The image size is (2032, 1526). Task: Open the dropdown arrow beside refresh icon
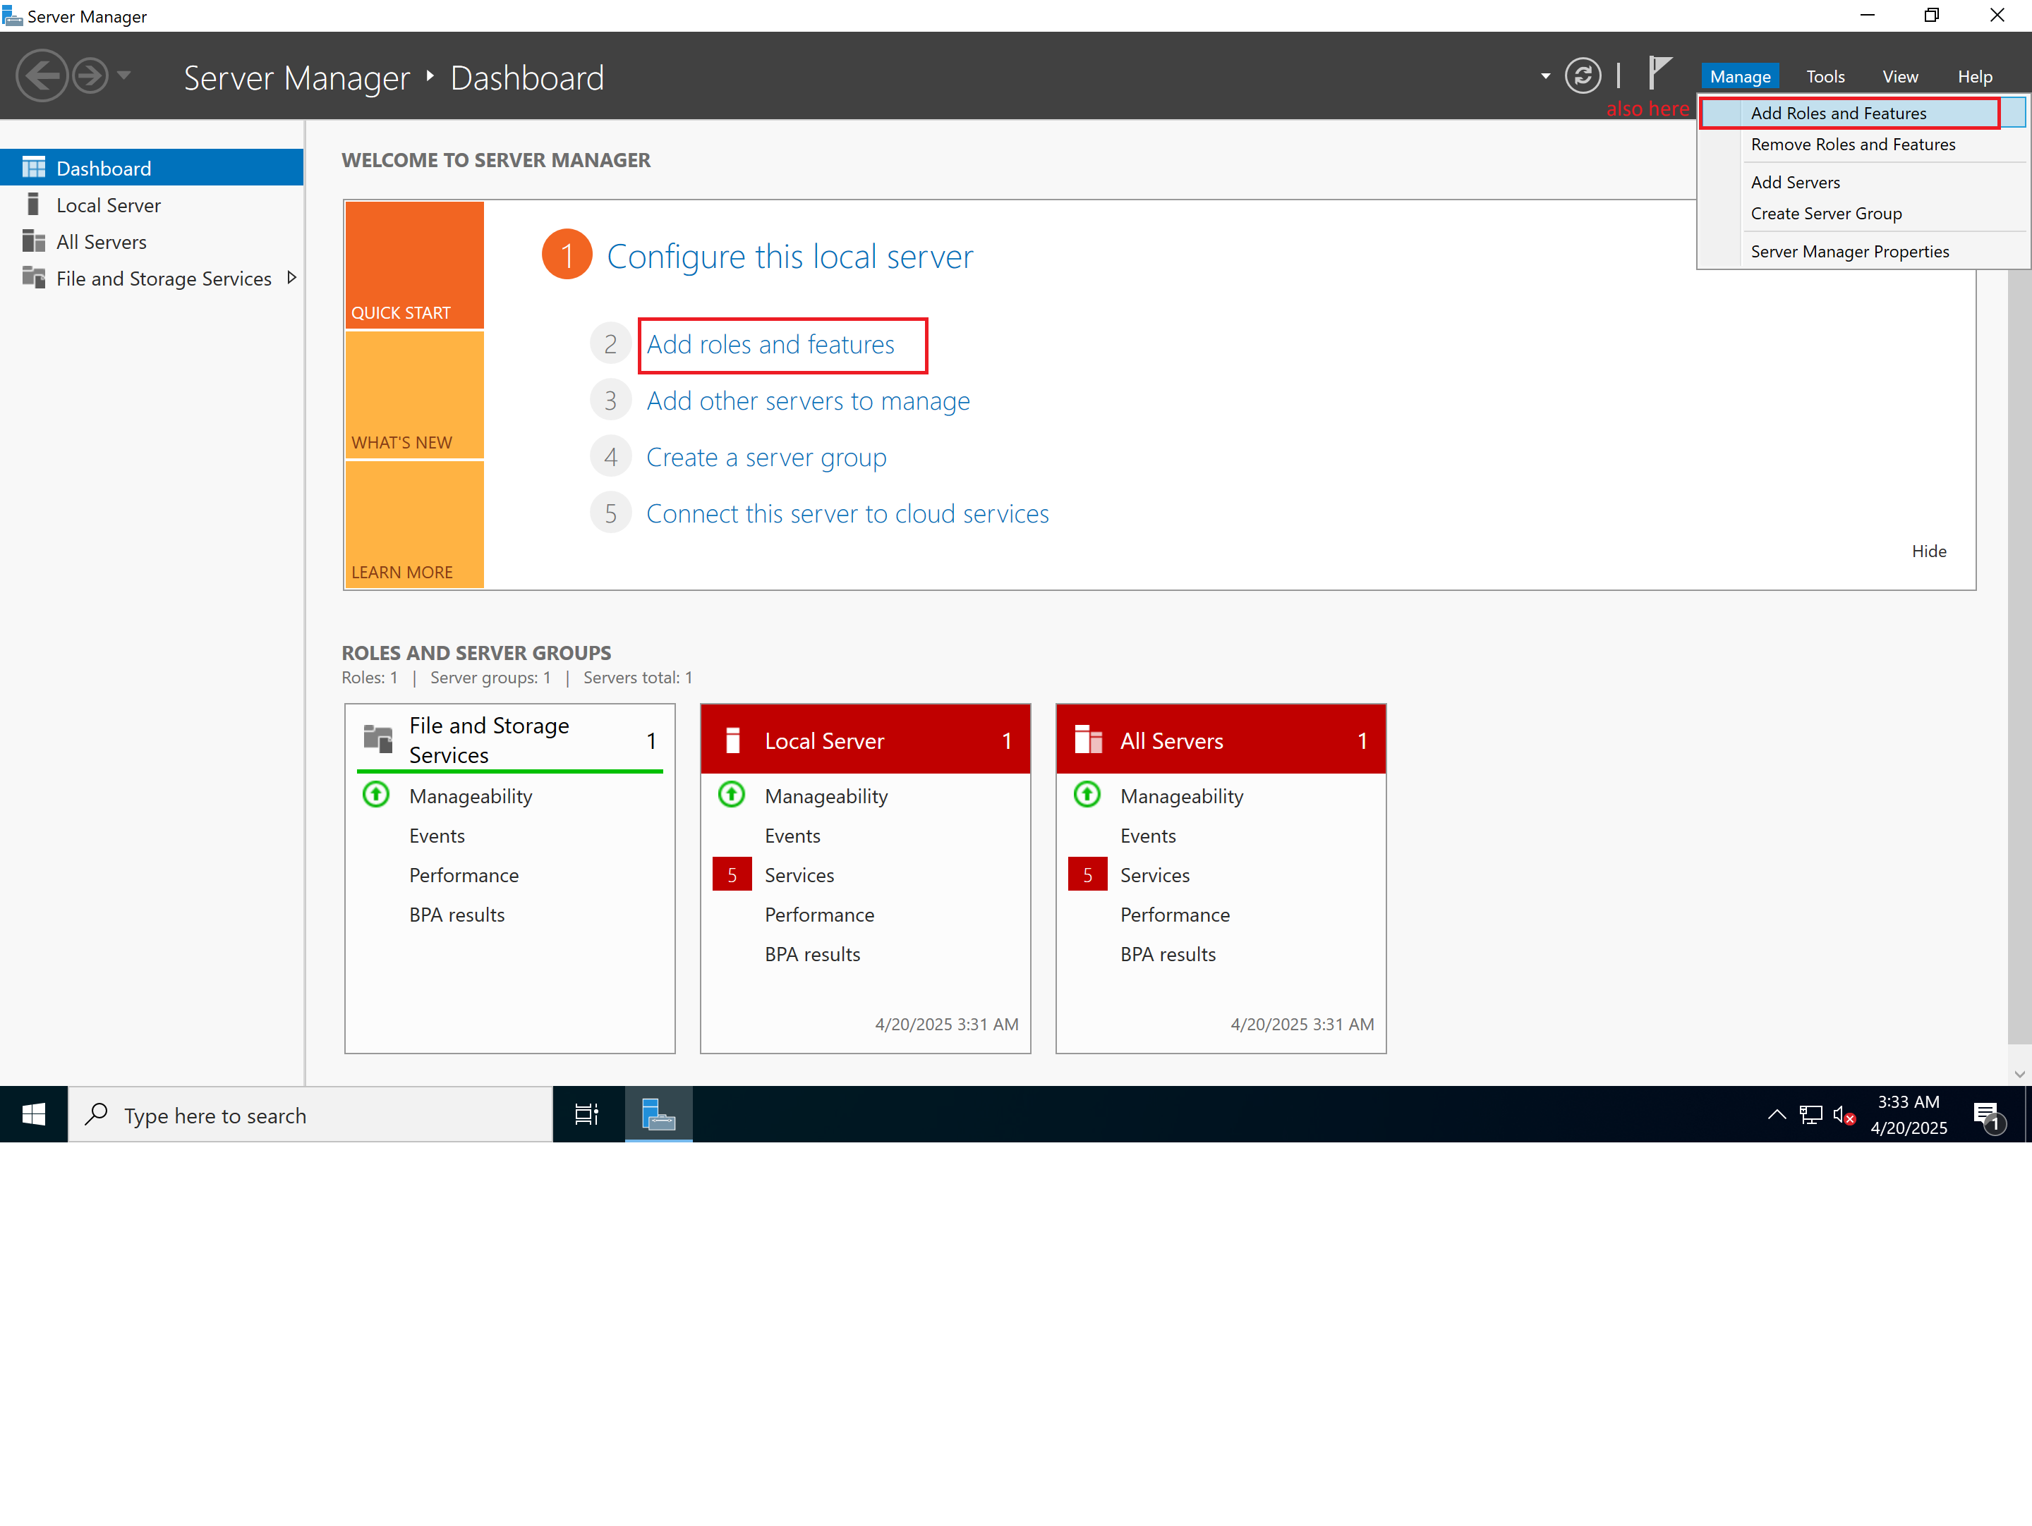(1545, 76)
